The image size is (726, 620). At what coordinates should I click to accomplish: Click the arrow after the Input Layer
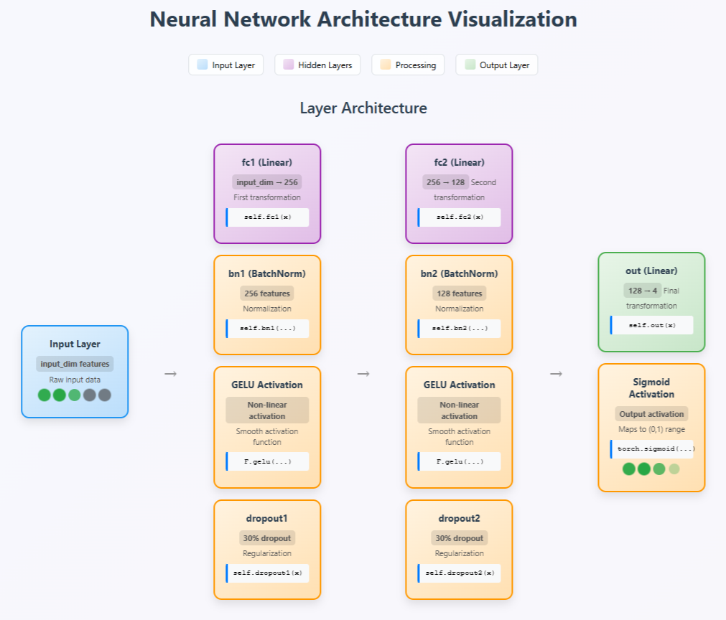tap(171, 373)
